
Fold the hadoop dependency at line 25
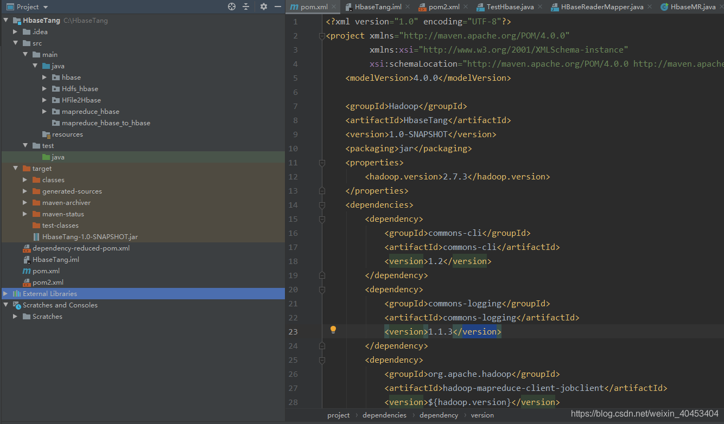point(322,360)
